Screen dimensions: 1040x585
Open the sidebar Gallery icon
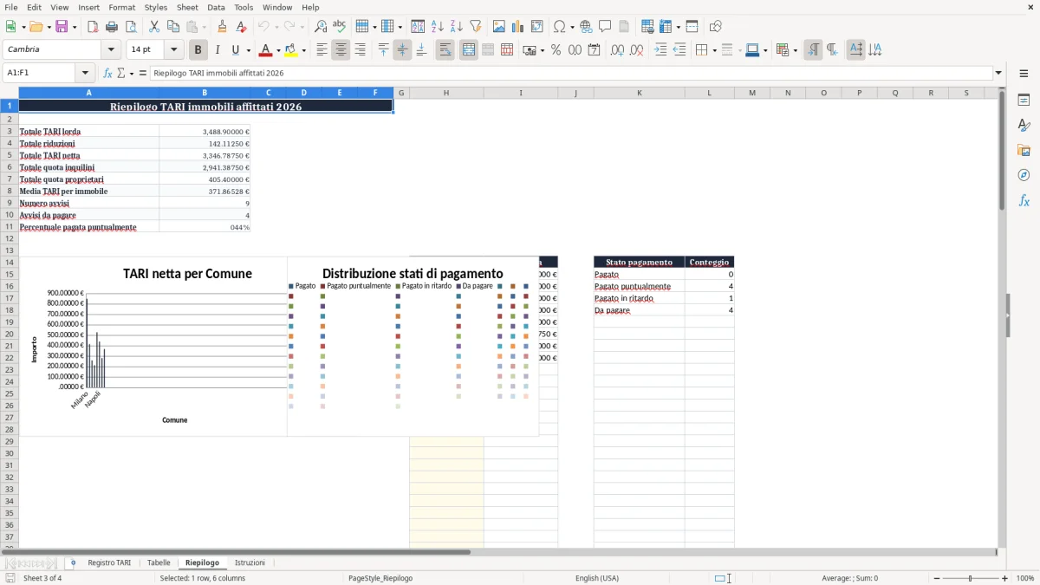[x=1024, y=150]
